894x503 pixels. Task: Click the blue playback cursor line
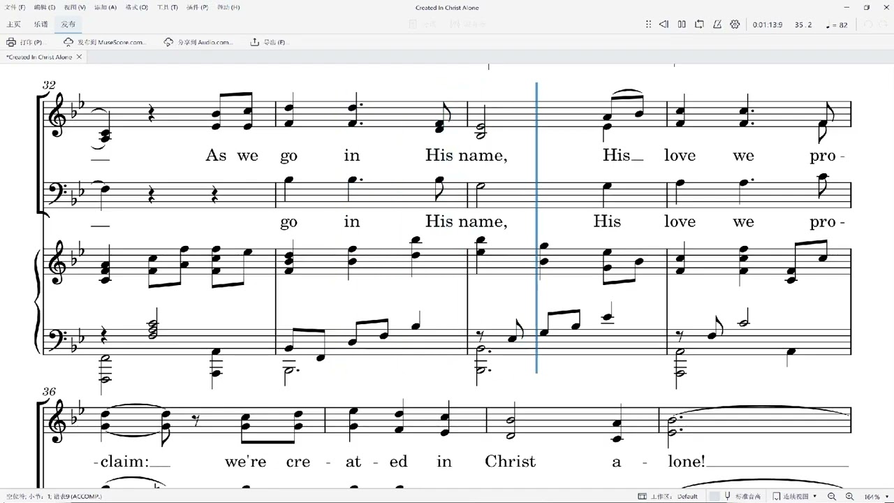coord(536,227)
